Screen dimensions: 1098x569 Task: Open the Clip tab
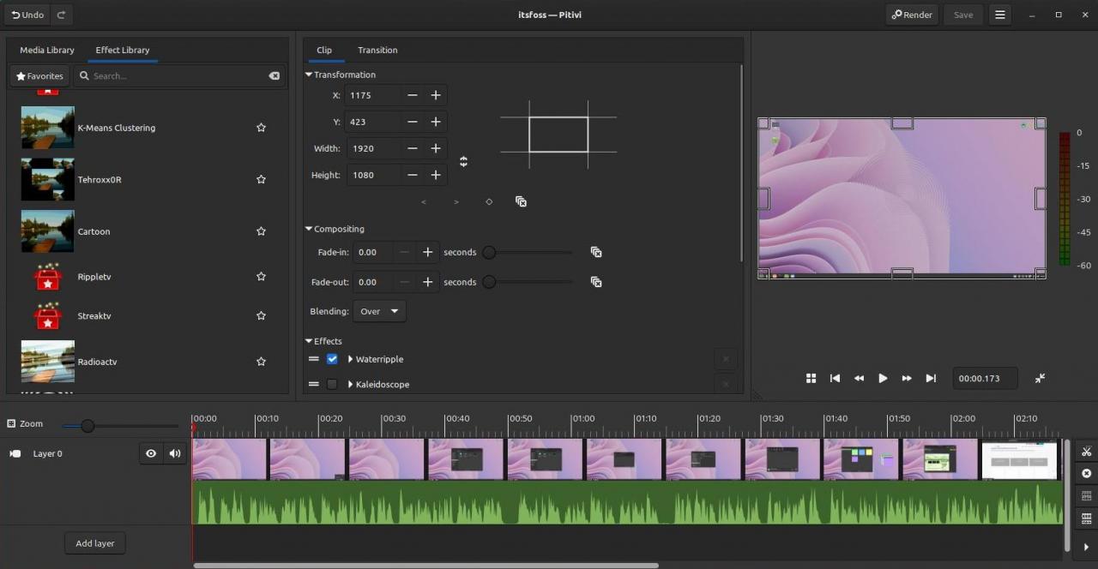(324, 50)
